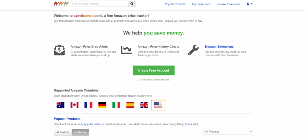305x137 pixels.
Task: Open the user account menu
Action: pyautogui.click(x=249, y=4)
